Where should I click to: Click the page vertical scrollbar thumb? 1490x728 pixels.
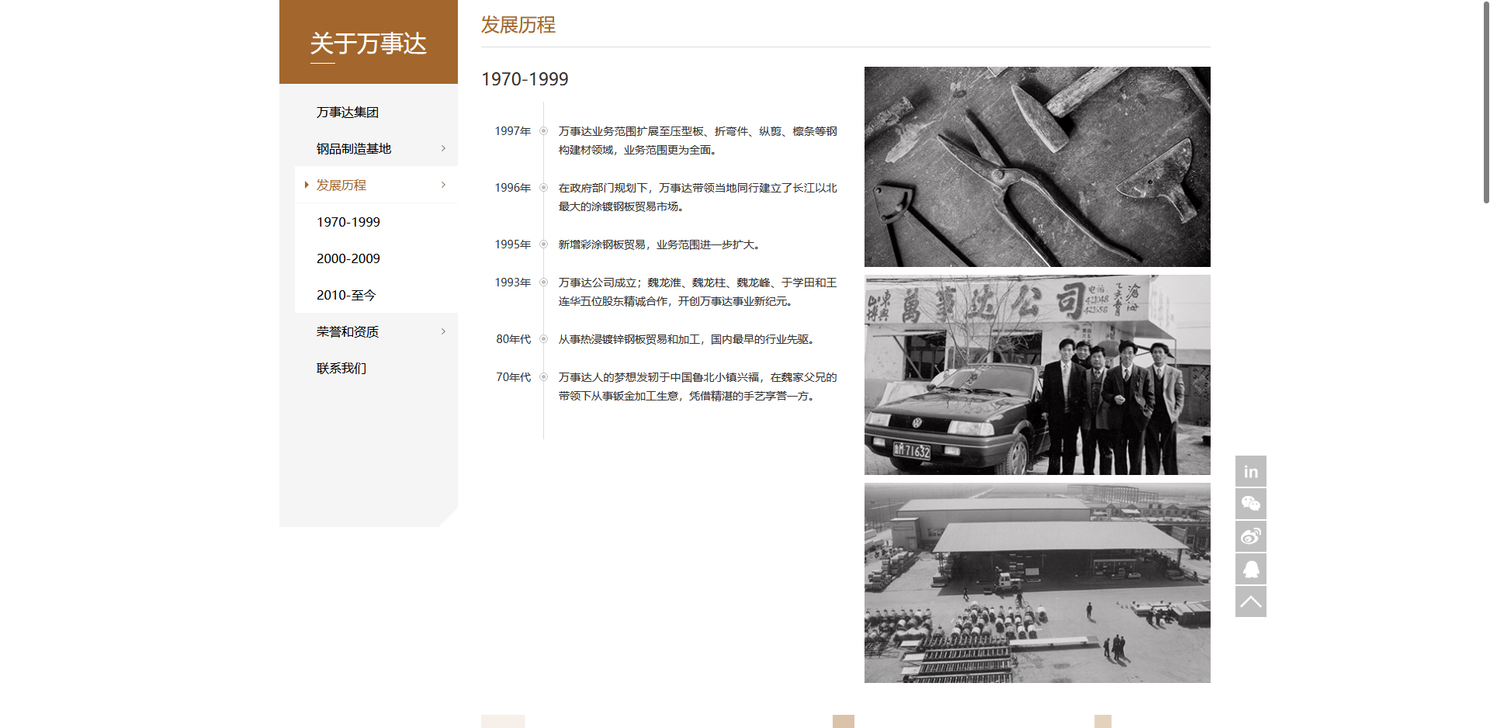pyautogui.click(x=1485, y=101)
